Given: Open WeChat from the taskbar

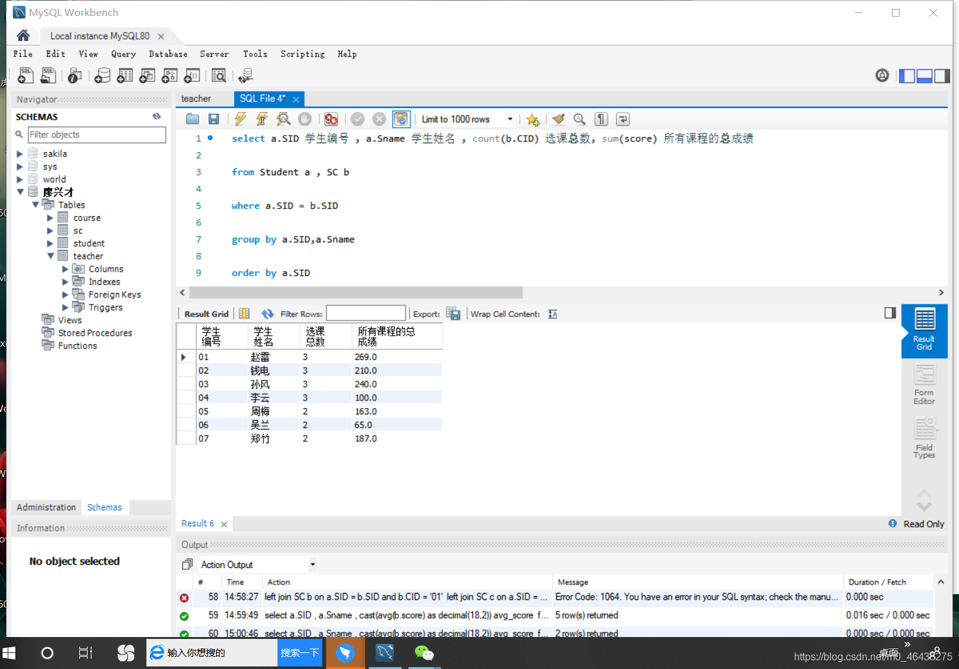Looking at the screenshot, I should [424, 653].
